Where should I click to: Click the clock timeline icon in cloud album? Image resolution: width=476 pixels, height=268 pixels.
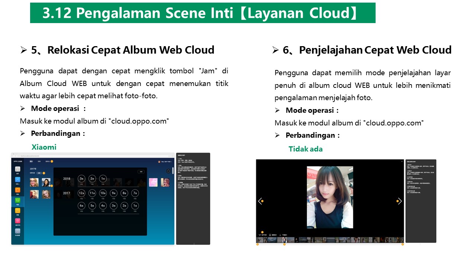[168, 171]
